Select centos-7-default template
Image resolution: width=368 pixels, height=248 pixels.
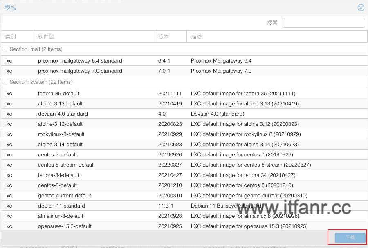coord(184,154)
